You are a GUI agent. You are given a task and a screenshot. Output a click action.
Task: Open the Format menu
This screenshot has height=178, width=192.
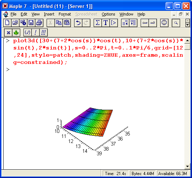tap(65, 14)
